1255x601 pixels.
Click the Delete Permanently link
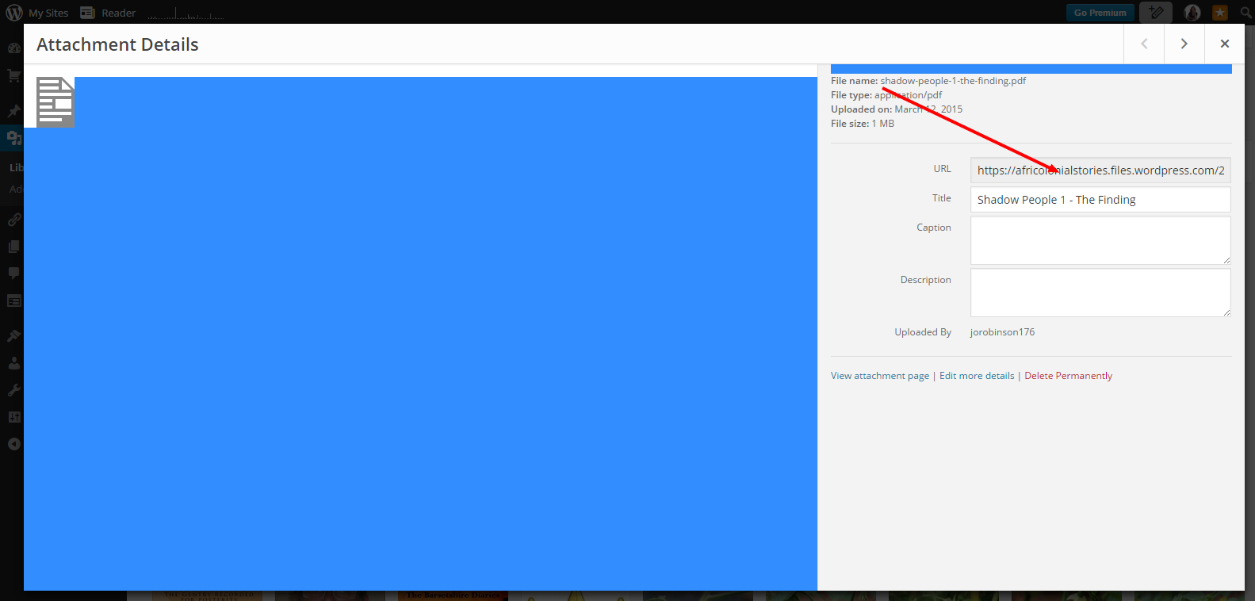(1068, 376)
